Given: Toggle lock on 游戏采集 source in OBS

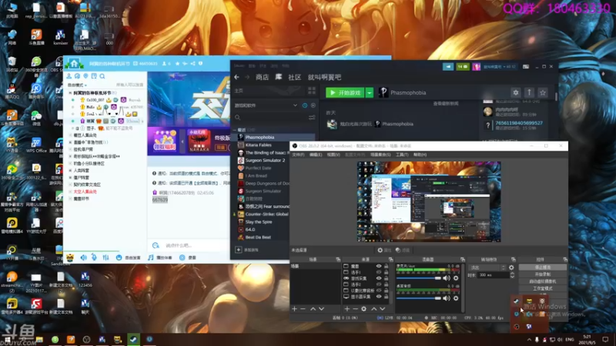Looking at the screenshot, I should [x=387, y=278].
